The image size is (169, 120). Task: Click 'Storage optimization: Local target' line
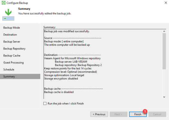pos(64,75)
